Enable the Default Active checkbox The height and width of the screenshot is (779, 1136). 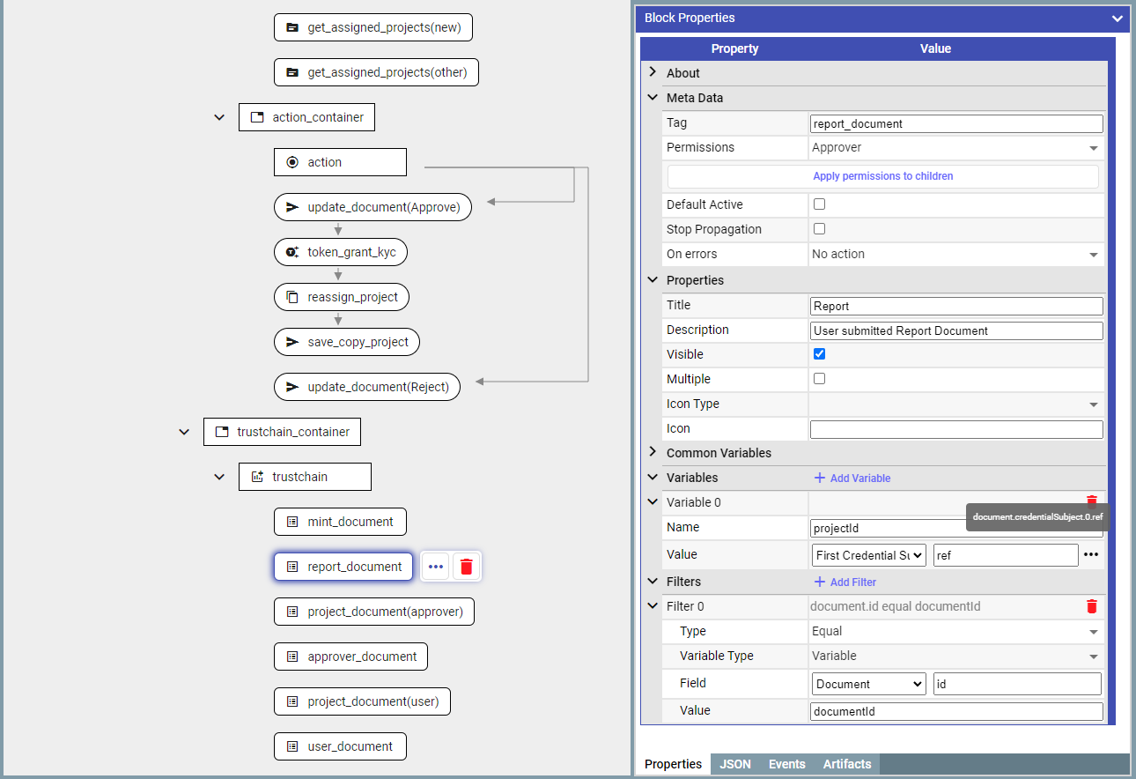[x=819, y=204]
